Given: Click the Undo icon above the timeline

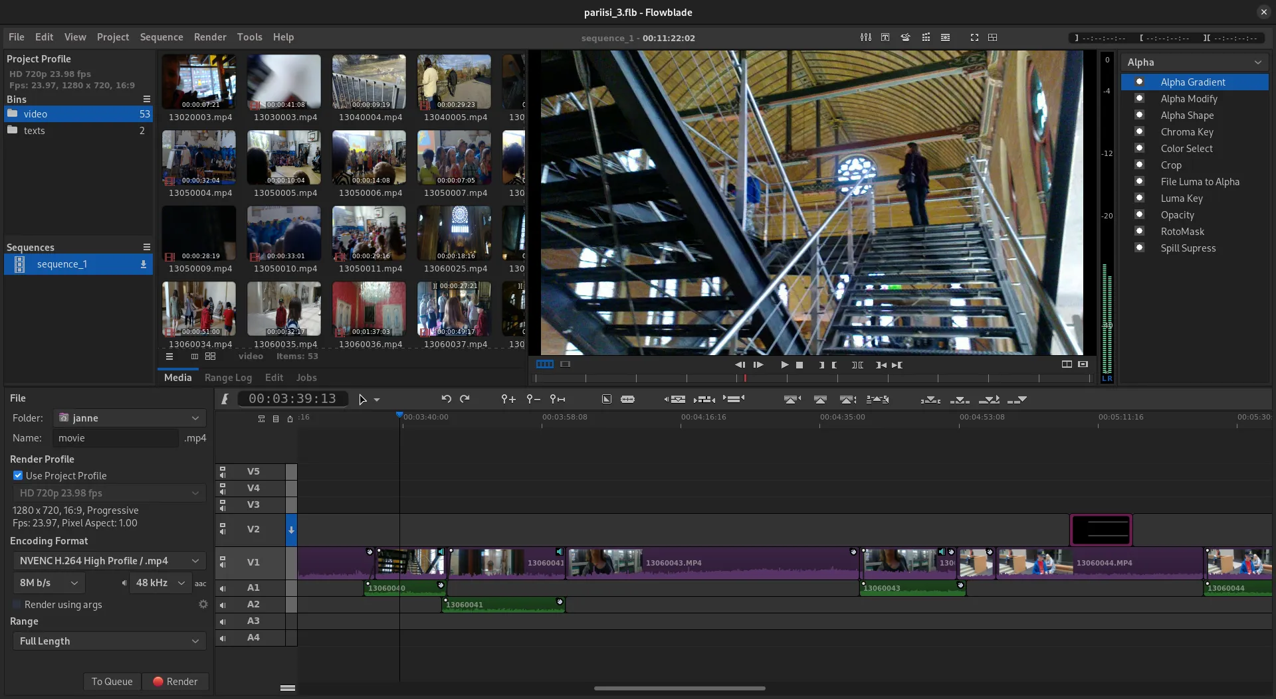Looking at the screenshot, I should 445,399.
